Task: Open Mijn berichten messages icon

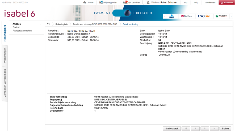Action: click(125, 2)
